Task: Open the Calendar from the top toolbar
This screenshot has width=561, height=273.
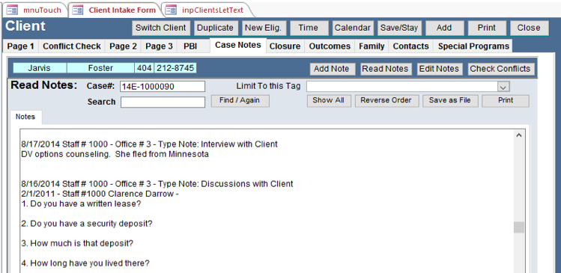Action: tap(352, 28)
